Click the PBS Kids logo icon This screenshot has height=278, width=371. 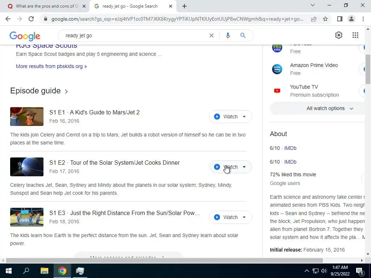277,48
